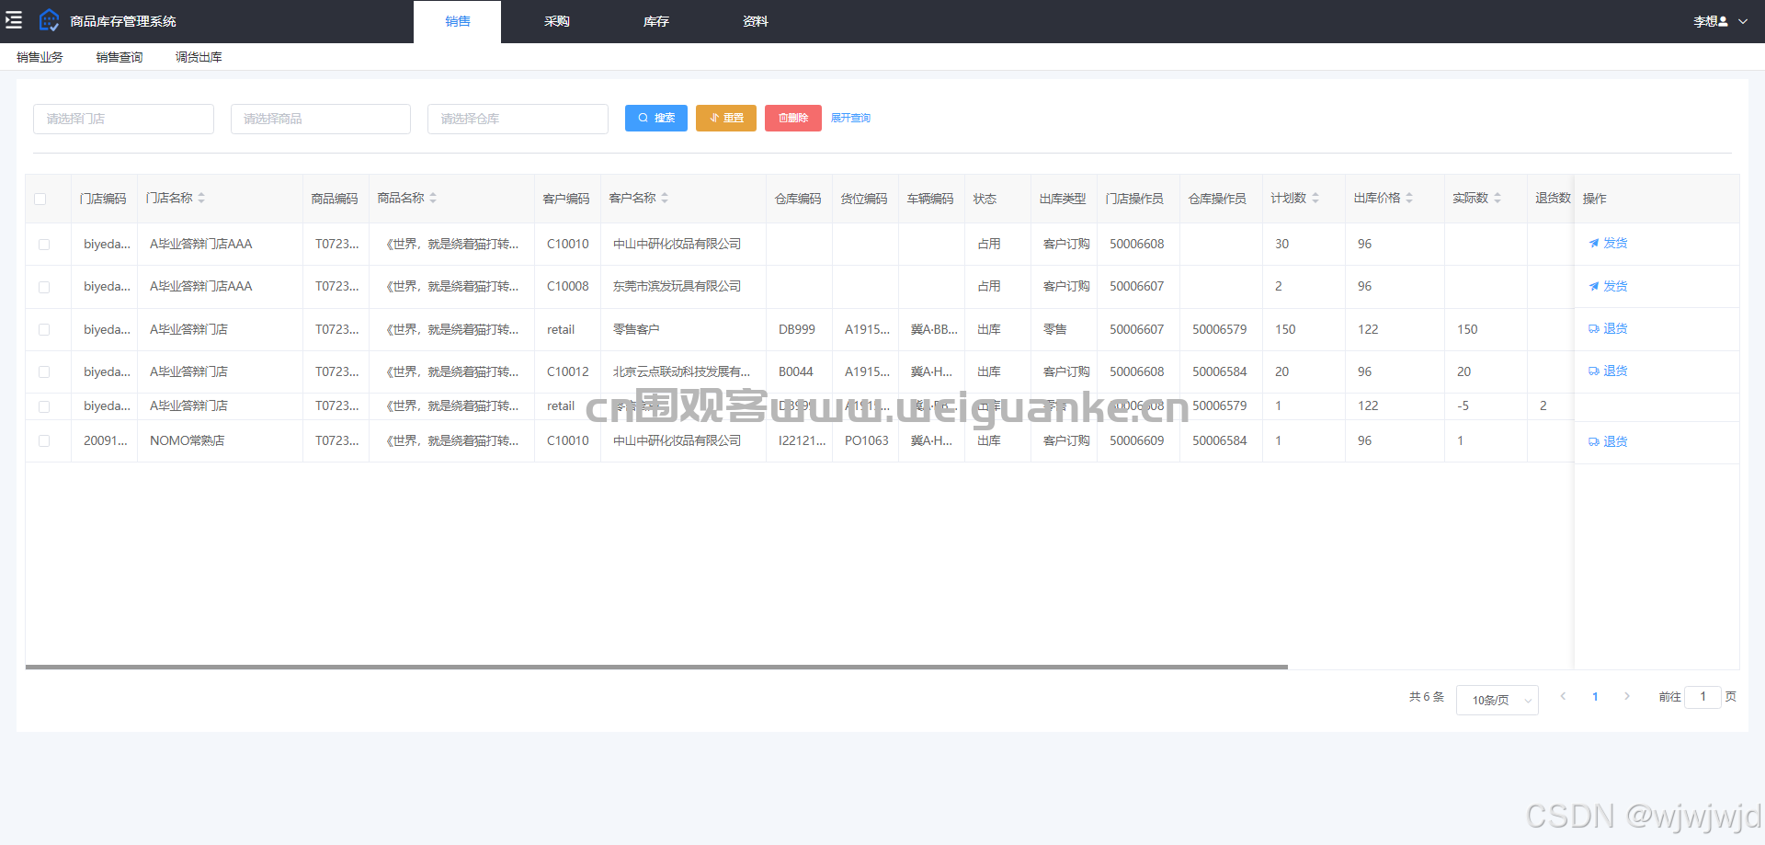Click the reset arrows icon on 重置 button

(712, 118)
